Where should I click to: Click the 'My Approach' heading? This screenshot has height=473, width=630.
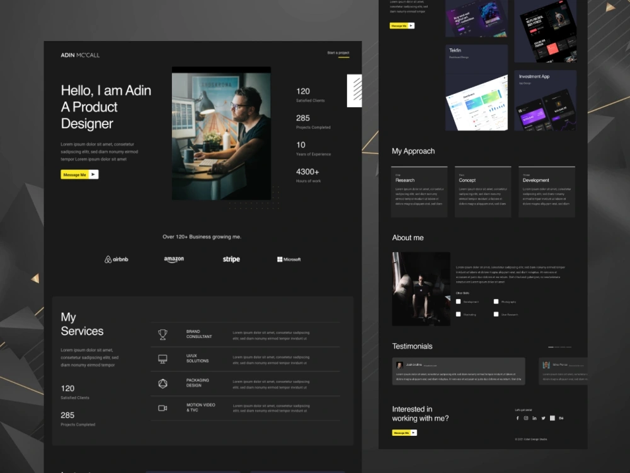pos(413,151)
